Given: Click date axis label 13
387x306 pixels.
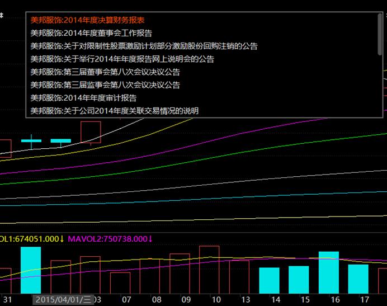Looking at the screenshot, I should [x=246, y=300].
